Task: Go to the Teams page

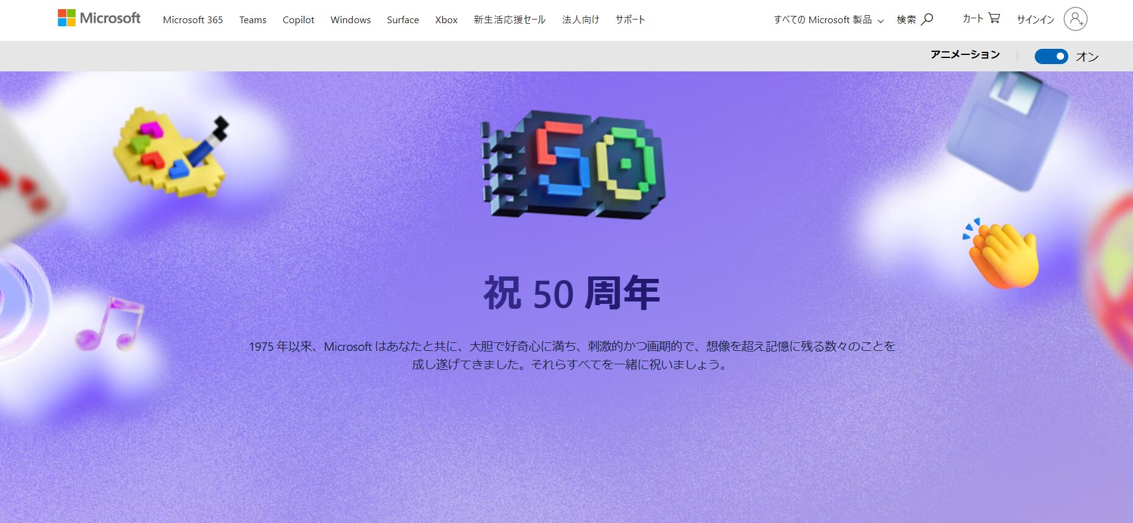Action: tap(253, 20)
